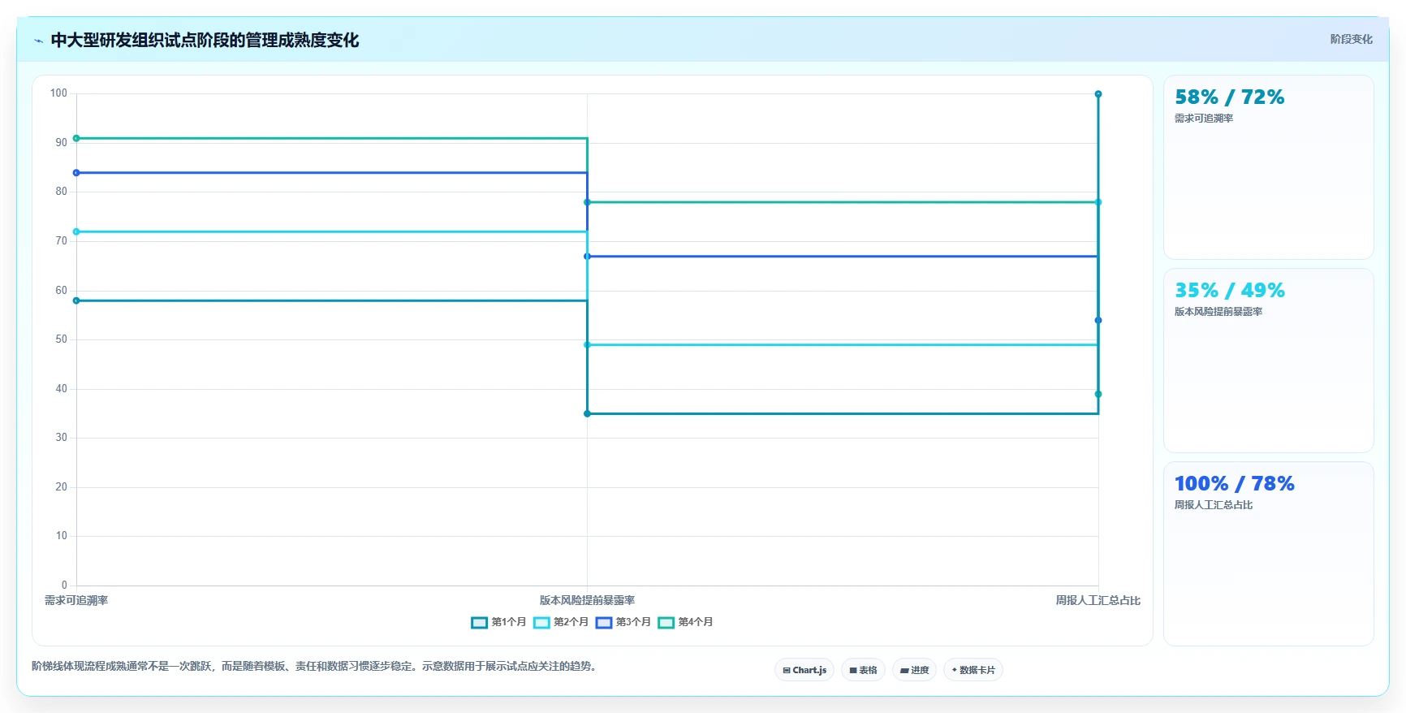This screenshot has height=713, width=1406.
Task: Click the 进度 chip
Action: [914, 670]
